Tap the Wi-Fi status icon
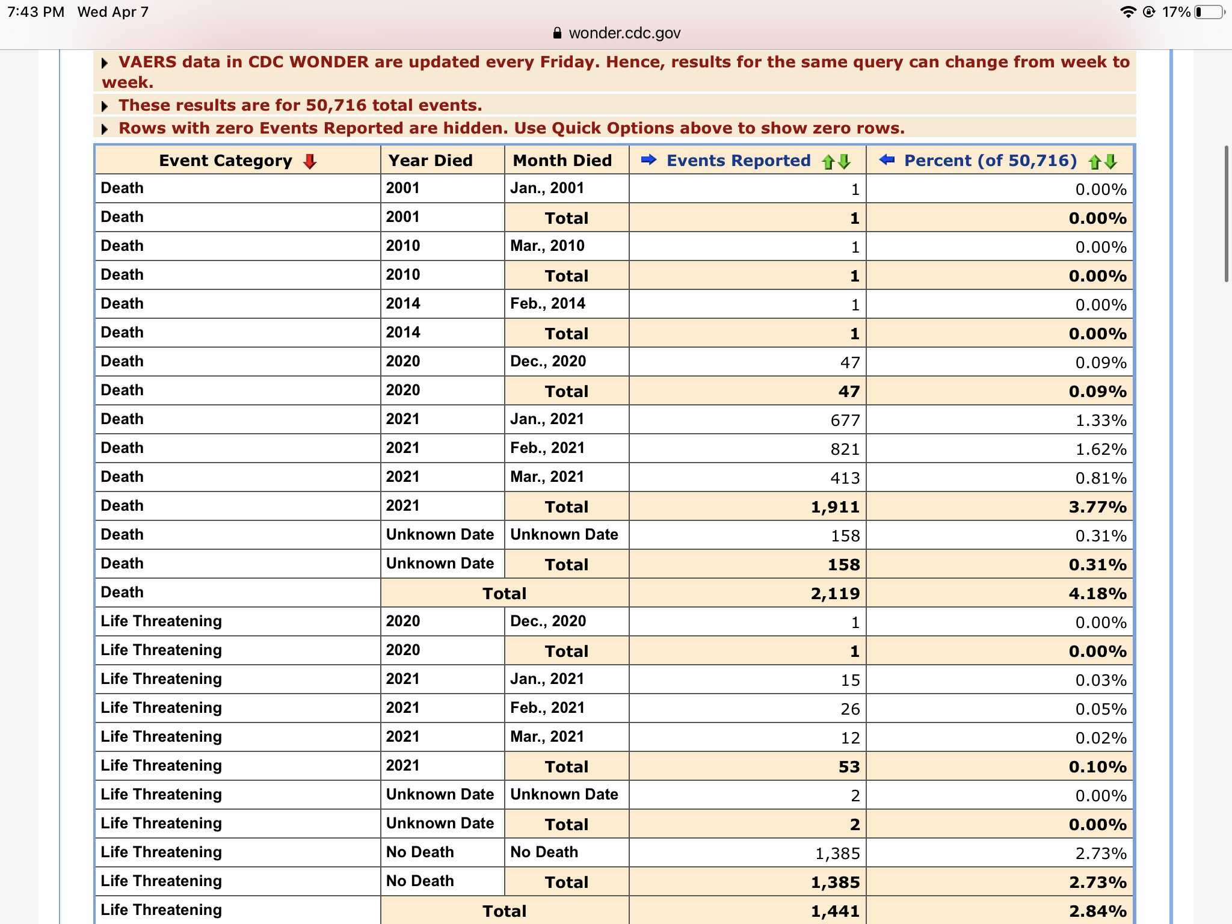This screenshot has height=924, width=1232. point(1128,12)
